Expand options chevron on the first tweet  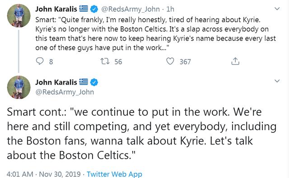pyautogui.click(x=277, y=9)
